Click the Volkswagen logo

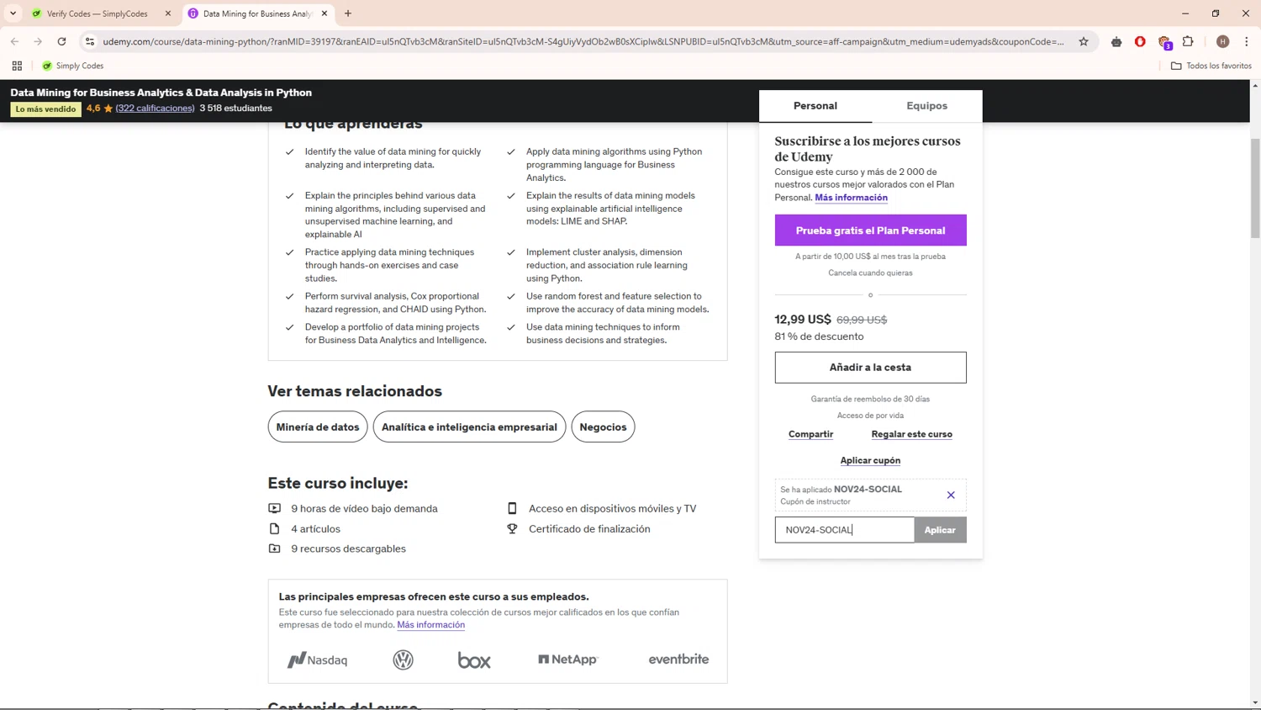(x=404, y=660)
